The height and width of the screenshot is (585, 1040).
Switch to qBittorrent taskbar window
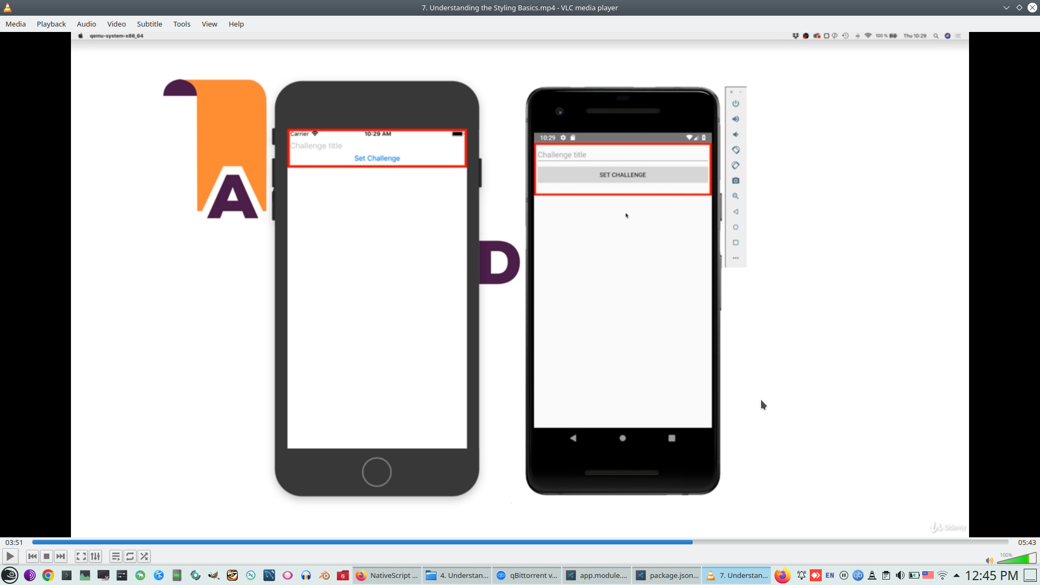point(527,575)
